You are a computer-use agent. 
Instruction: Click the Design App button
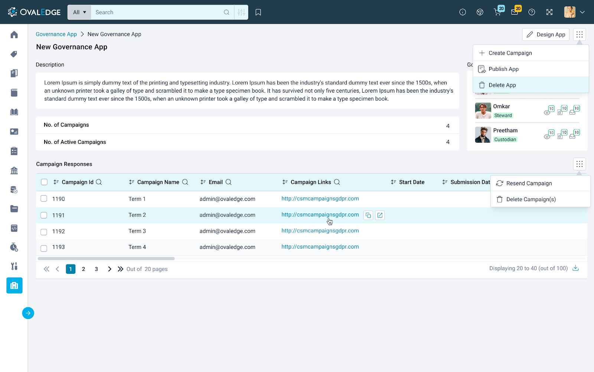click(546, 34)
